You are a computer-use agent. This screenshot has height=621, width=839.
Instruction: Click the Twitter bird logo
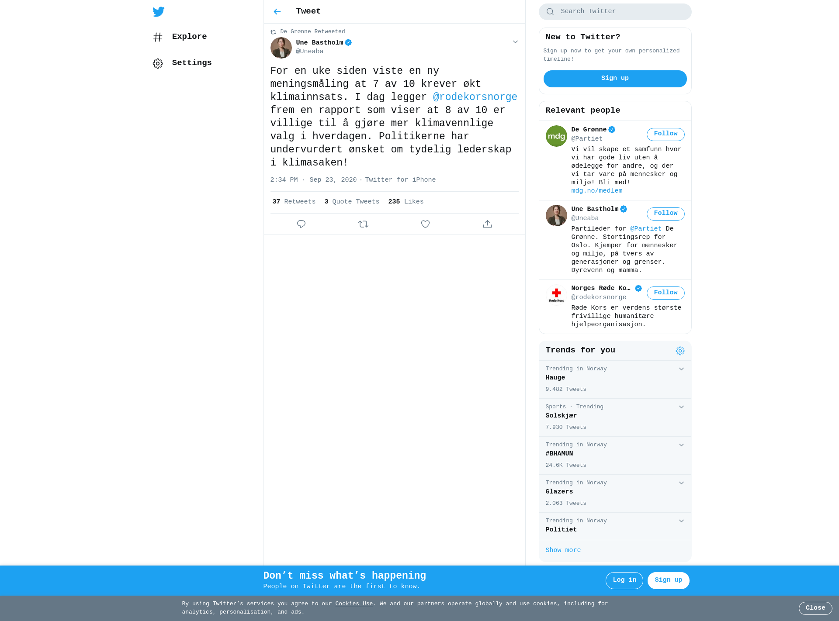(158, 12)
